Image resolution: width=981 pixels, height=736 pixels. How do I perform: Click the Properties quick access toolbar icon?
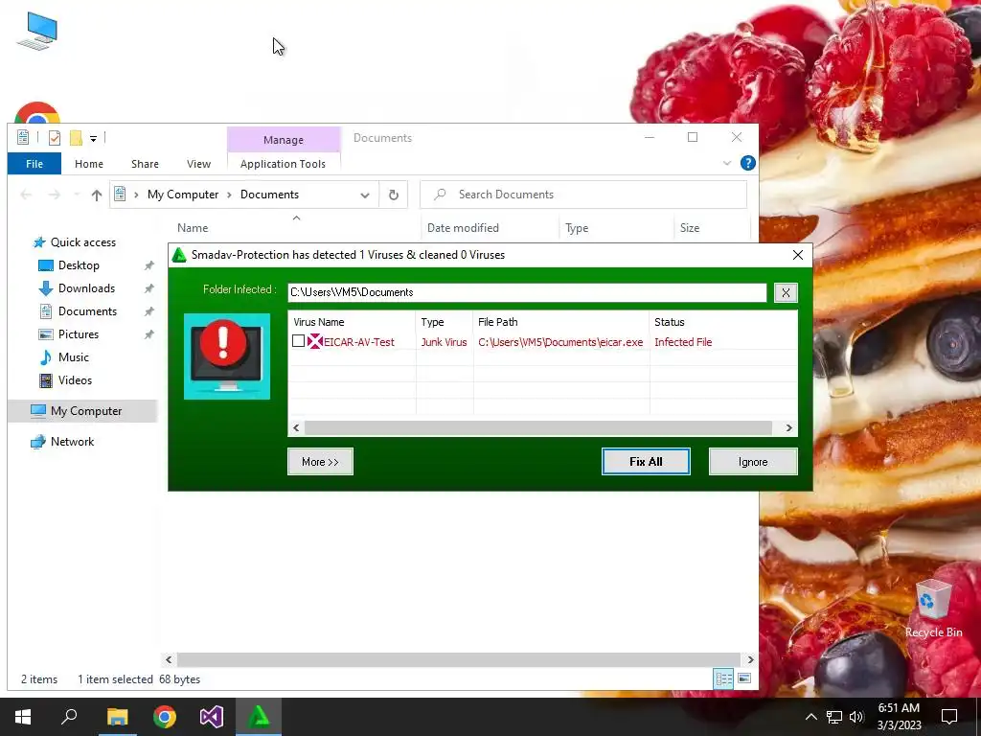[55, 138]
